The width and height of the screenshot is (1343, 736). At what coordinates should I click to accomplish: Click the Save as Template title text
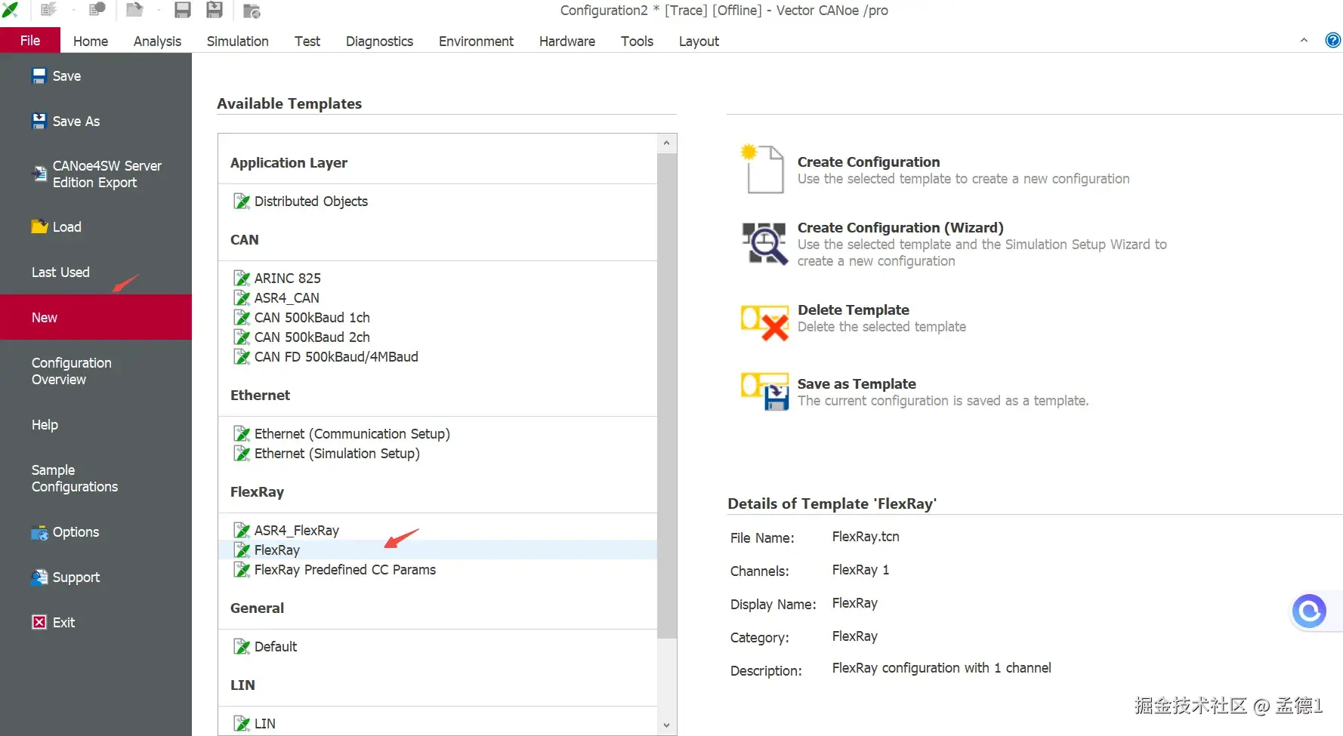[857, 384]
